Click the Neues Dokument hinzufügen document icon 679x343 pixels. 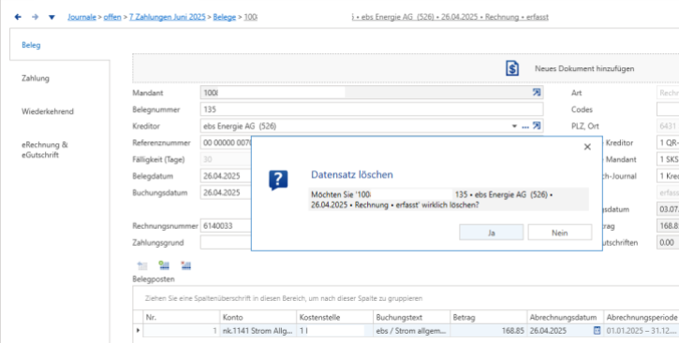pos(512,68)
